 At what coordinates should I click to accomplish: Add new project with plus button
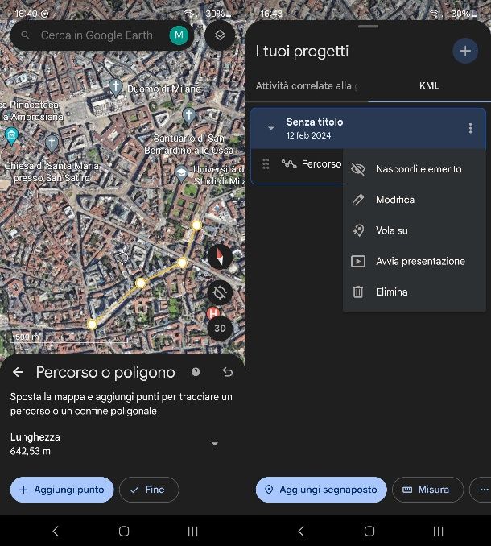pos(465,51)
